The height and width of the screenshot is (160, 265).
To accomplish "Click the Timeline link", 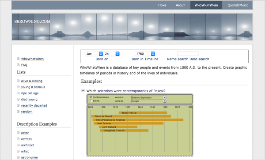I will click(151, 59).
